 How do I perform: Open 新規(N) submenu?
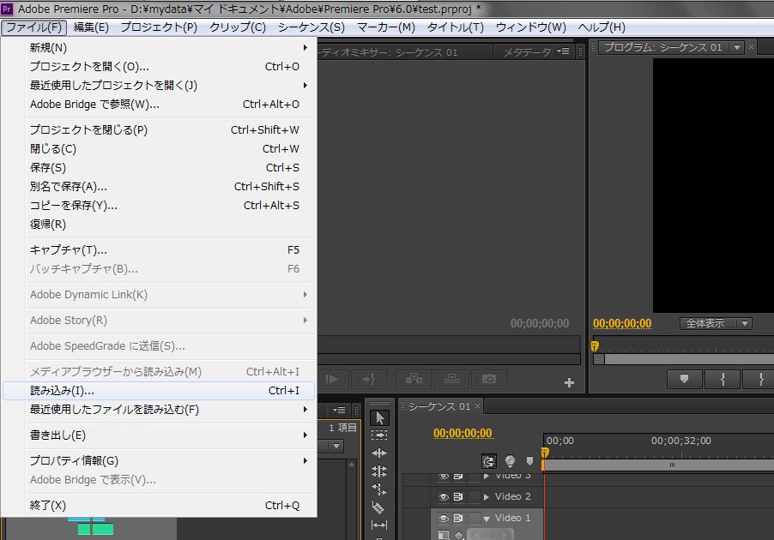pyautogui.click(x=159, y=48)
